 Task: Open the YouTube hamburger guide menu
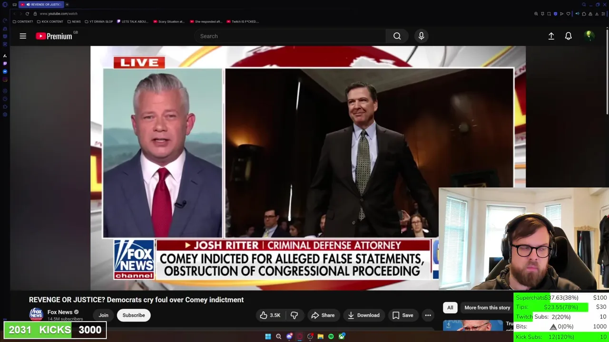(x=23, y=36)
